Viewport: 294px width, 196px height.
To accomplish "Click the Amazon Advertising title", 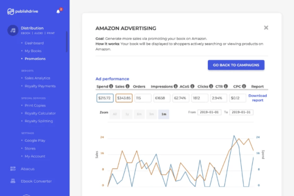I will click(x=126, y=28).
